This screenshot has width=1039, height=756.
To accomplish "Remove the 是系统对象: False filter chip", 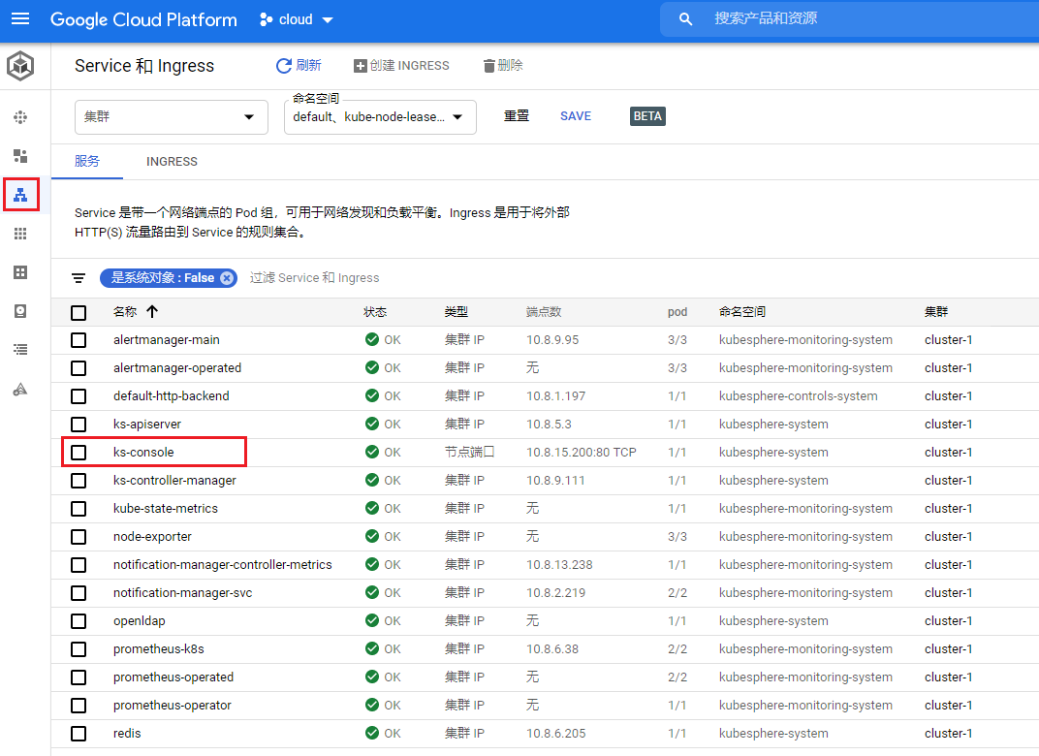I will click(x=227, y=278).
